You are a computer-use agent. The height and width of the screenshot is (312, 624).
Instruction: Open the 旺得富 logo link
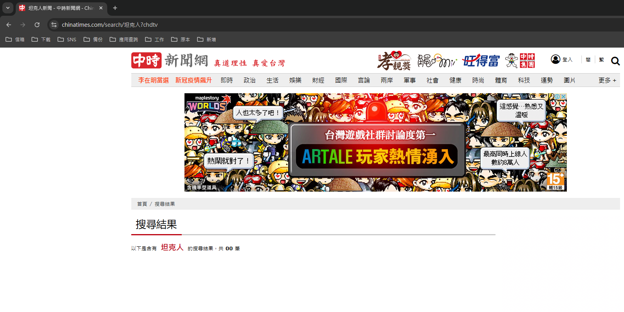click(x=481, y=61)
